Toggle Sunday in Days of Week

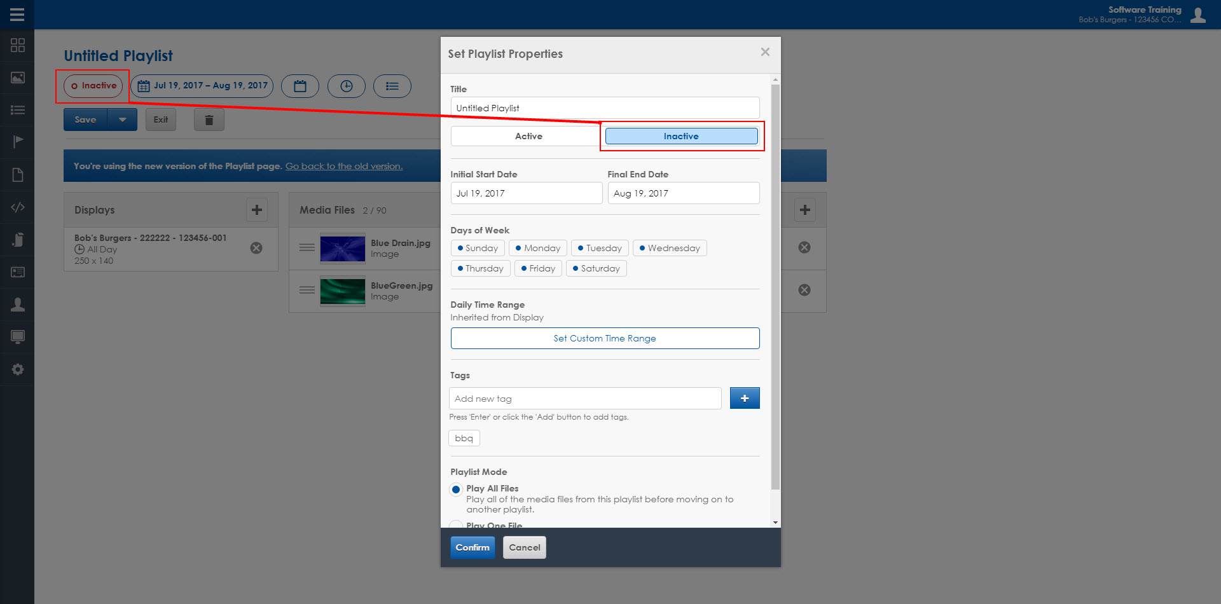478,248
